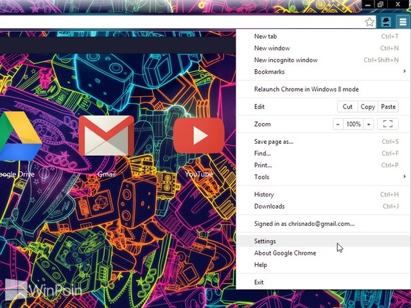
Task: Click the Copy button
Action: click(368, 107)
